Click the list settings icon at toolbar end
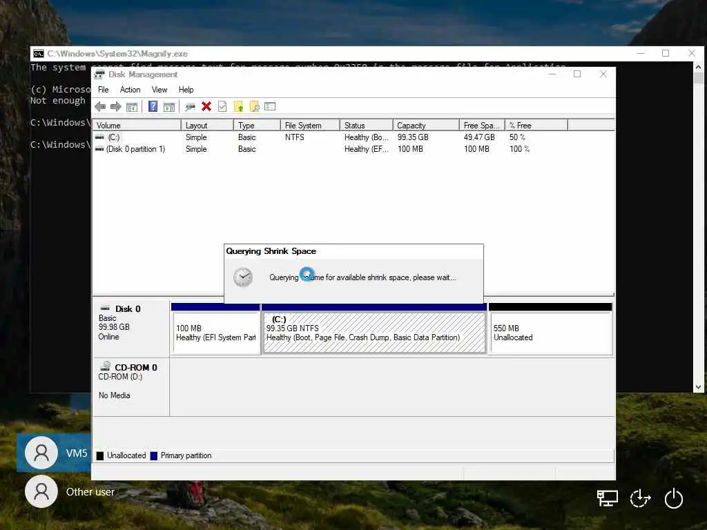This screenshot has height=530, width=707. (270, 107)
